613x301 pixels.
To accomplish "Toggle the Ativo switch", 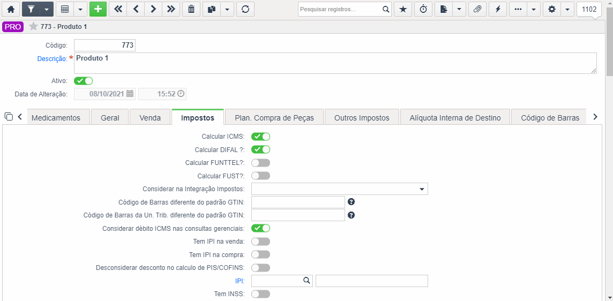I will coord(83,81).
